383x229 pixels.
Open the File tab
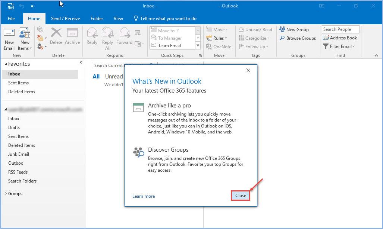pos(11,19)
